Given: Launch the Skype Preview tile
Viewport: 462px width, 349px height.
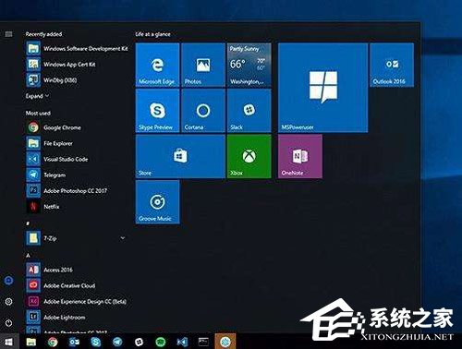Looking at the screenshot, I should 157,111.
